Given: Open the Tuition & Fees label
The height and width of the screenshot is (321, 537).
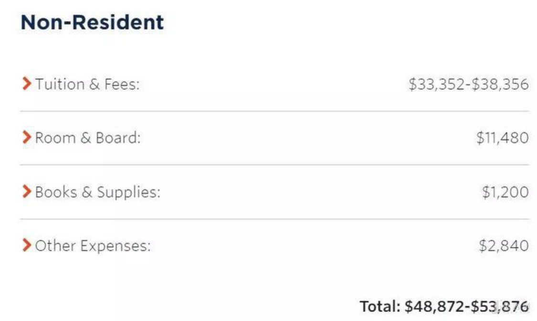Looking at the screenshot, I should coord(88,85).
